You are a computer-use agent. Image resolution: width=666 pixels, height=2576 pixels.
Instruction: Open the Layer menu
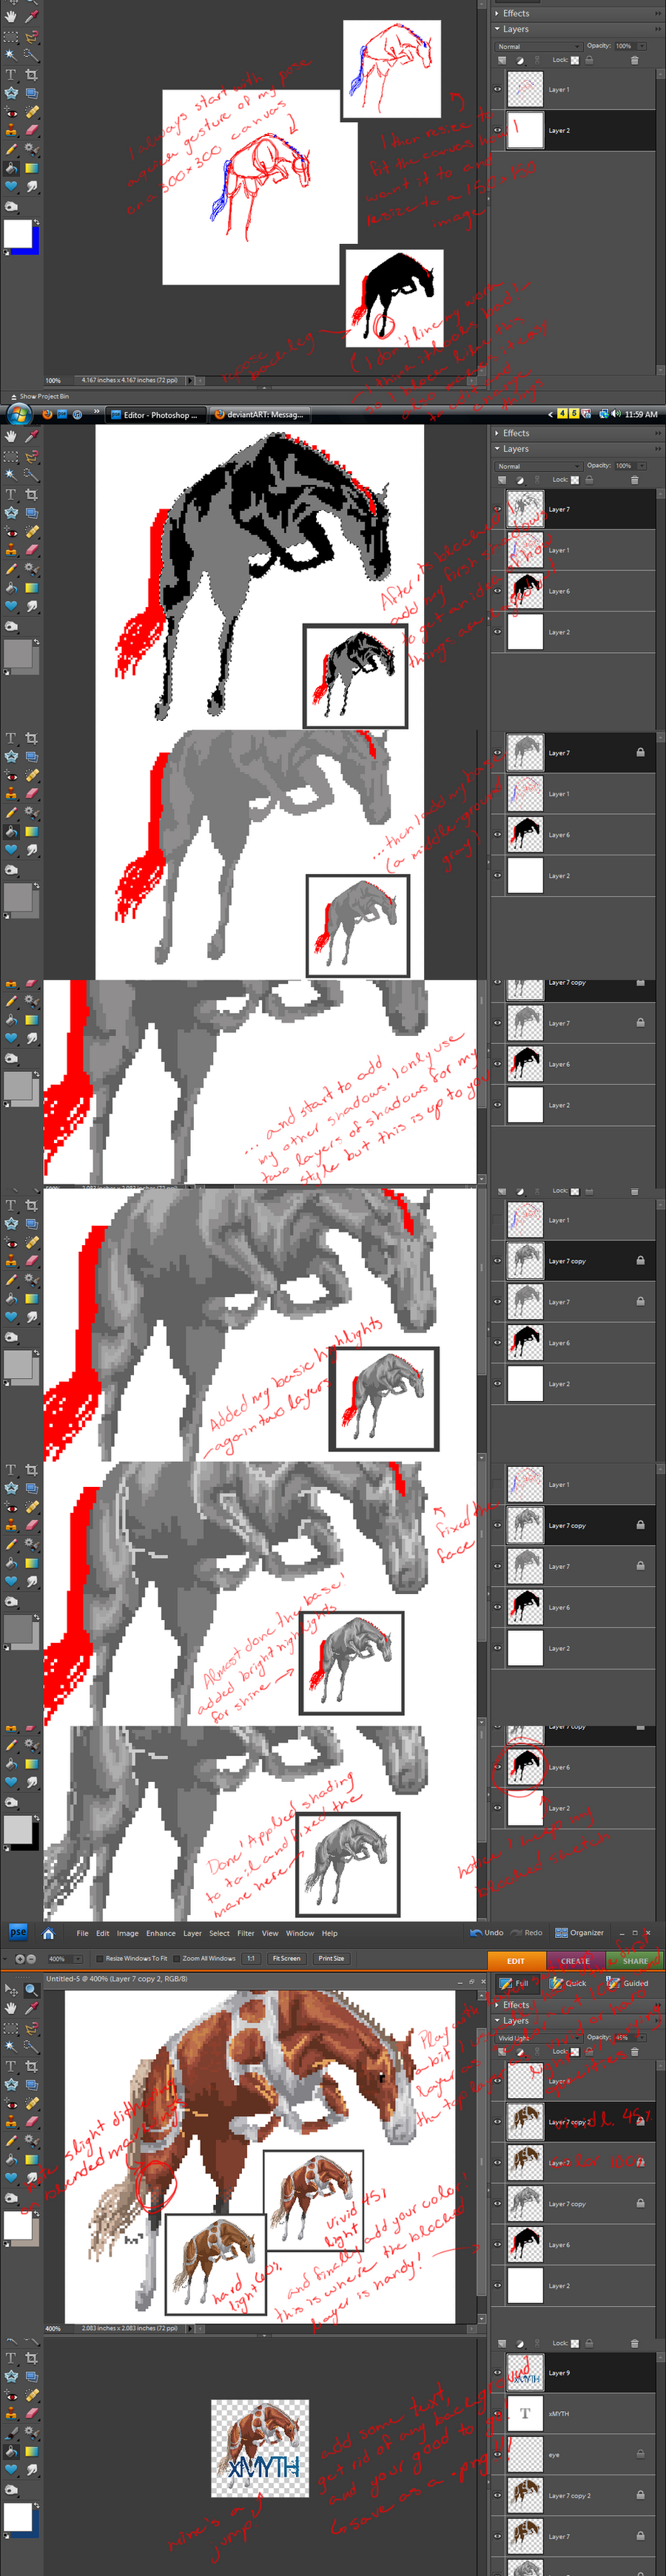(x=192, y=1934)
